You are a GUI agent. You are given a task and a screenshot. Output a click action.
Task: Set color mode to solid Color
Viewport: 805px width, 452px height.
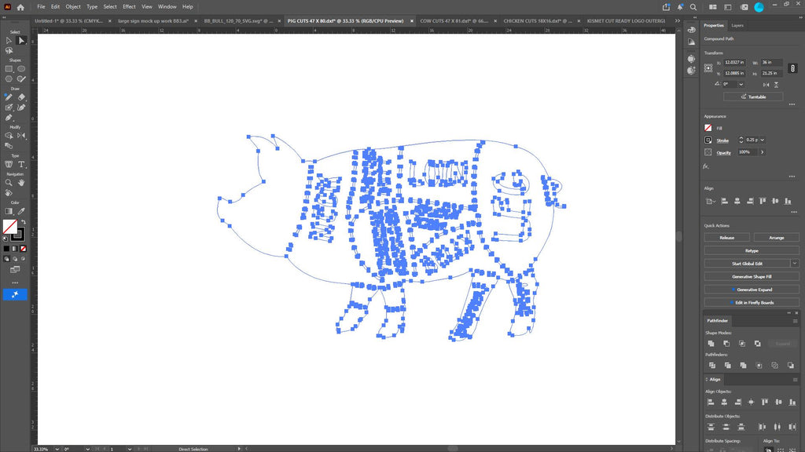tap(6, 249)
